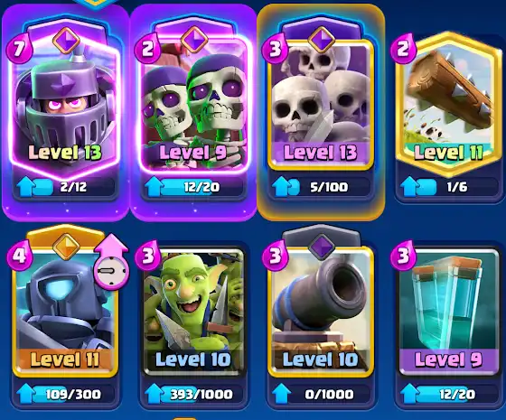Tap the Mini P.E.K.K.A card
Image resolution: width=506 pixels, height=420 pixels.
click(65, 313)
